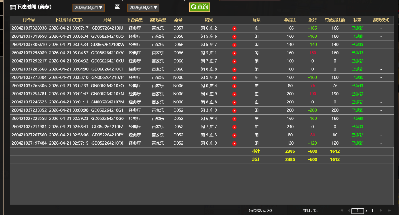This screenshot has width=399, height=215.
Task: Play video replay for order 260421037292217
Action: coord(234,61)
